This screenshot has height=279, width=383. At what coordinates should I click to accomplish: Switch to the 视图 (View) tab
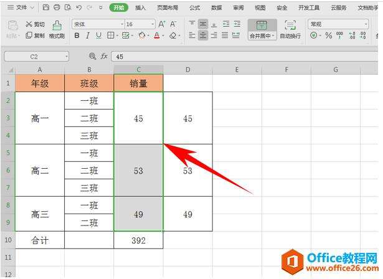pos(260,8)
